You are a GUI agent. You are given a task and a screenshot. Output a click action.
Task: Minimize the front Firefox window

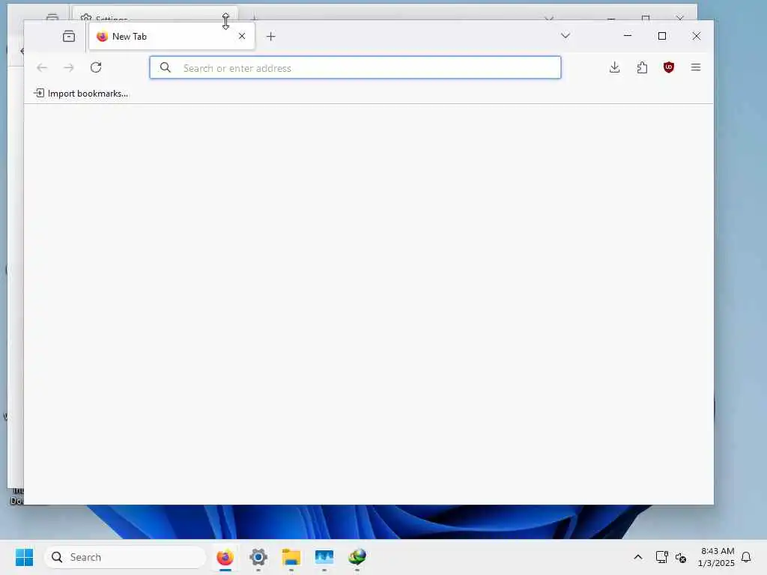click(x=628, y=36)
